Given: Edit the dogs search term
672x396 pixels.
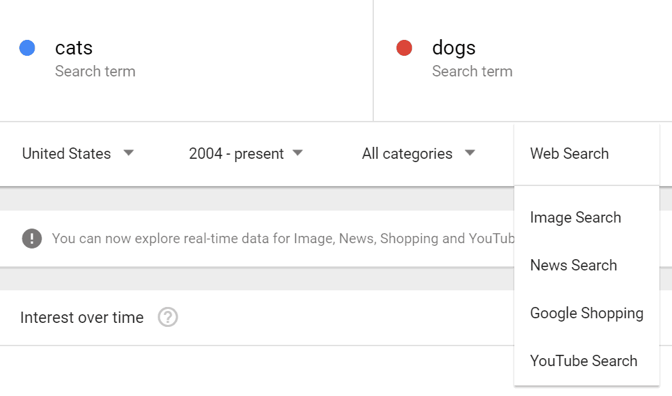Looking at the screenshot, I should click(454, 48).
